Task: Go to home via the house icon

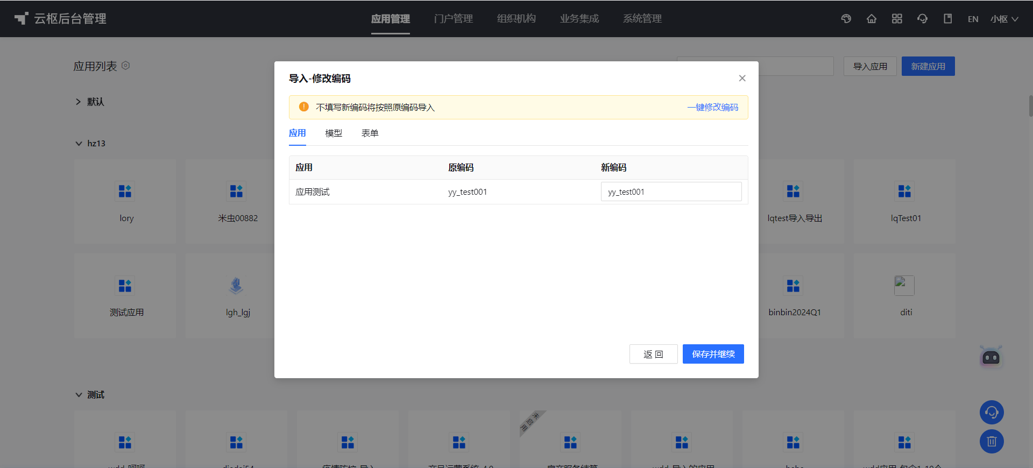Action: coord(872,19)
